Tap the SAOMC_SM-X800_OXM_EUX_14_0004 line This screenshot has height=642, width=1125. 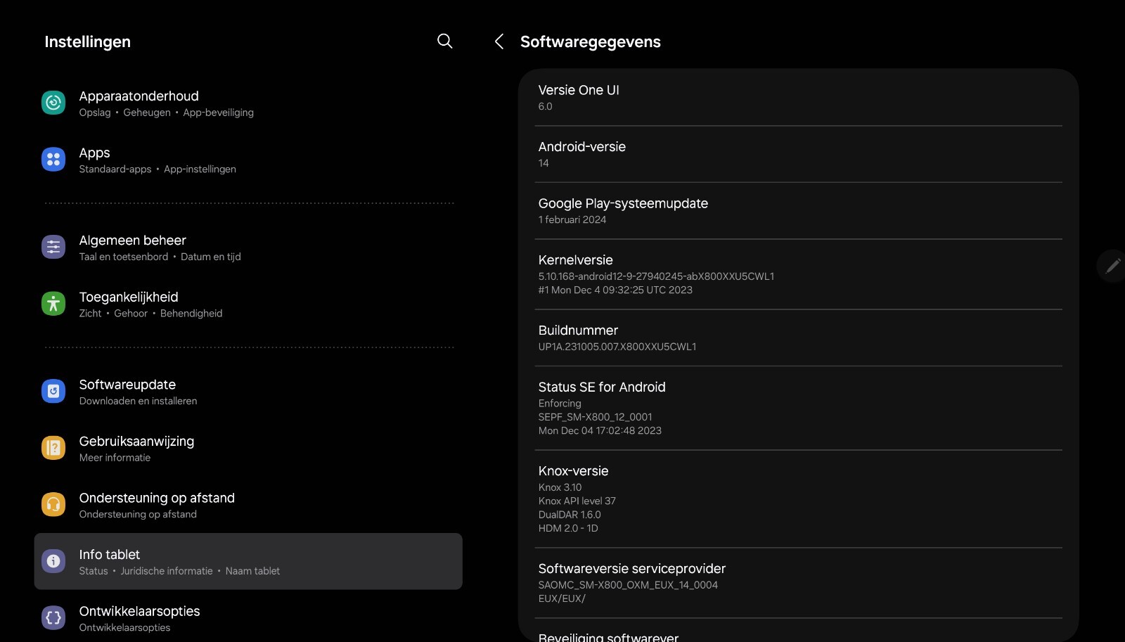point(628,585)
